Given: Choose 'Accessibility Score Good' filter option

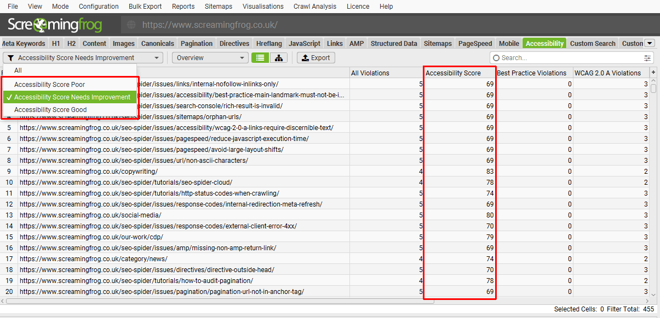Looking at the screenshot, I should (70, 110).
